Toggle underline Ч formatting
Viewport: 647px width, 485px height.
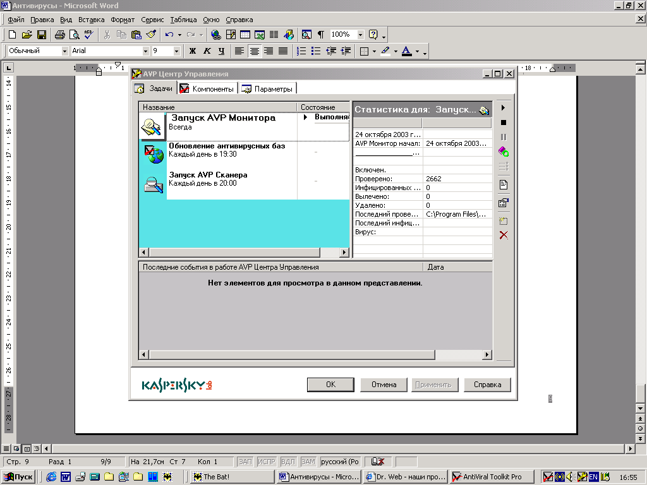point(222,51)
